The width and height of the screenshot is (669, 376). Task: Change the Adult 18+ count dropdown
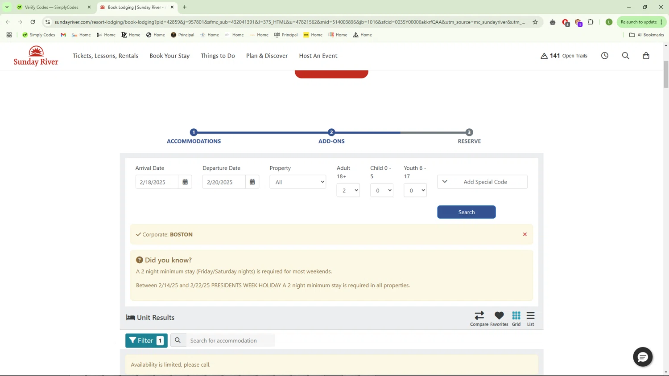(348, 190)
